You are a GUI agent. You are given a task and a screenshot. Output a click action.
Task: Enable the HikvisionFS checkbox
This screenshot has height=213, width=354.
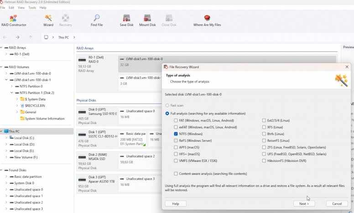[x=264, y=161]
